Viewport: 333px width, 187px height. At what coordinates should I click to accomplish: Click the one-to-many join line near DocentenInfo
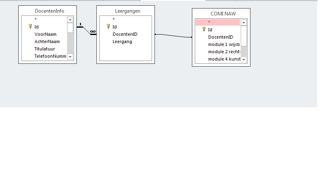click(x=87, y=30)
